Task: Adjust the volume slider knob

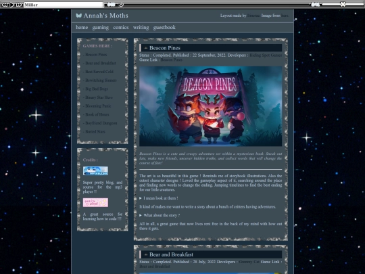Action: tap(343, 4)
